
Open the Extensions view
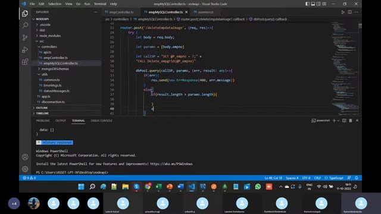pos(25,62)
